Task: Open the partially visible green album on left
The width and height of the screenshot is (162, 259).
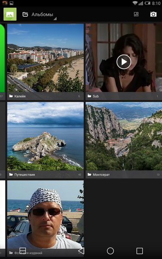Action: click(3, 58)
